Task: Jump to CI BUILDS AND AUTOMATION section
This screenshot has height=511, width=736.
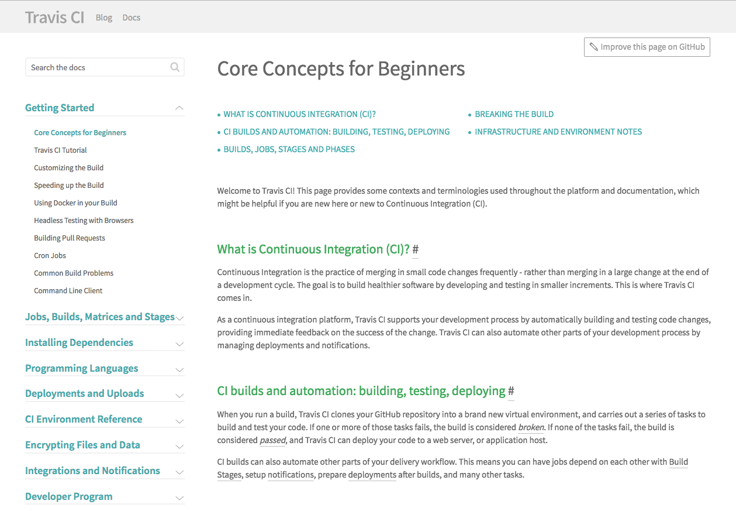Action: (x=337, y=132)
